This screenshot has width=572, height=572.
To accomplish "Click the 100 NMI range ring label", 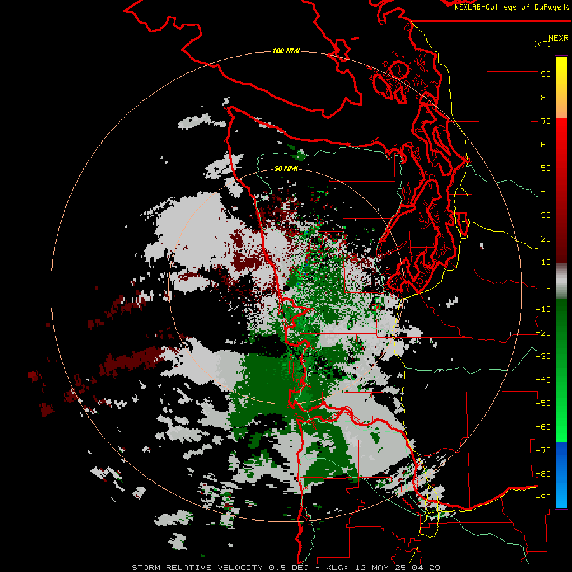I will click(286, 51).
